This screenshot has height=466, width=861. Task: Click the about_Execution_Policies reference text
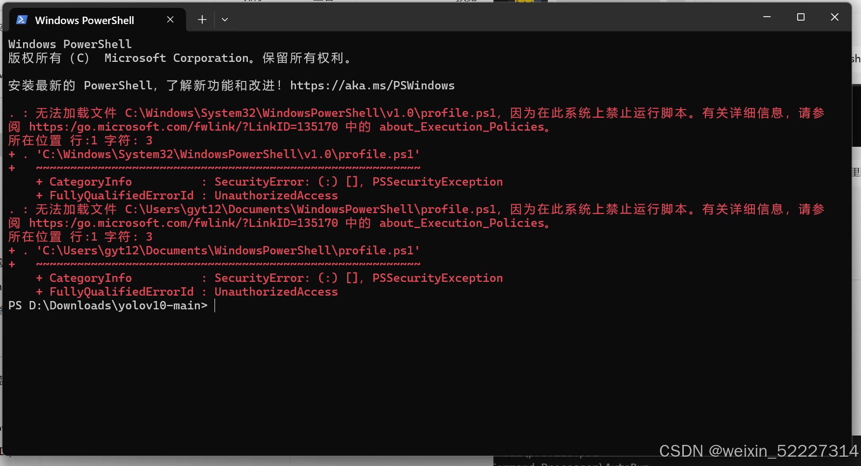[x=462, y=126]
